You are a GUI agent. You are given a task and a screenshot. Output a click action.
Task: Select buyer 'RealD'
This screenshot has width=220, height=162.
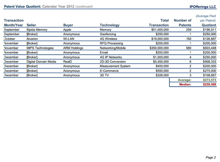[68, 61]
